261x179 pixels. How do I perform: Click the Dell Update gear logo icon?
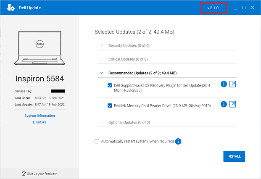pyautogui.click(x=11, y=8)
